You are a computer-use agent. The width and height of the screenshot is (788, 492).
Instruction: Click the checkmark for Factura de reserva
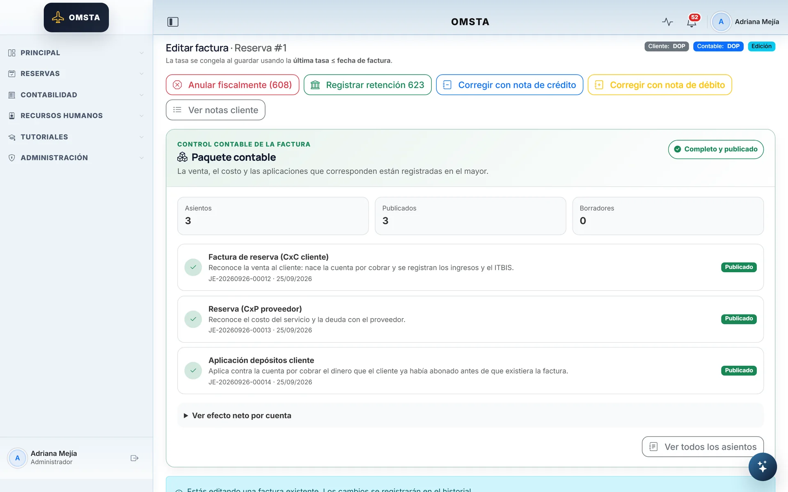click(193, 267)
